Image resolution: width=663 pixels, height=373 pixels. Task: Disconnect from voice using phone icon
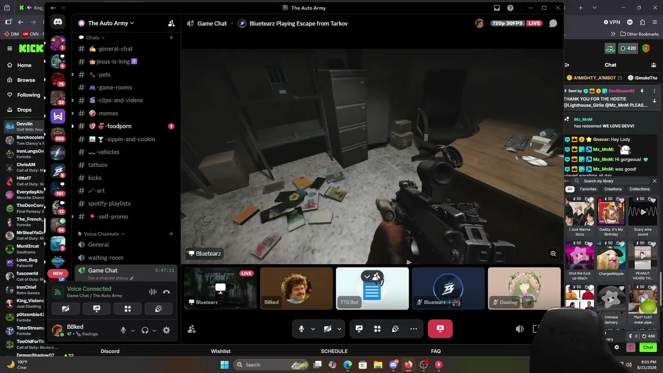click(166, 292)
